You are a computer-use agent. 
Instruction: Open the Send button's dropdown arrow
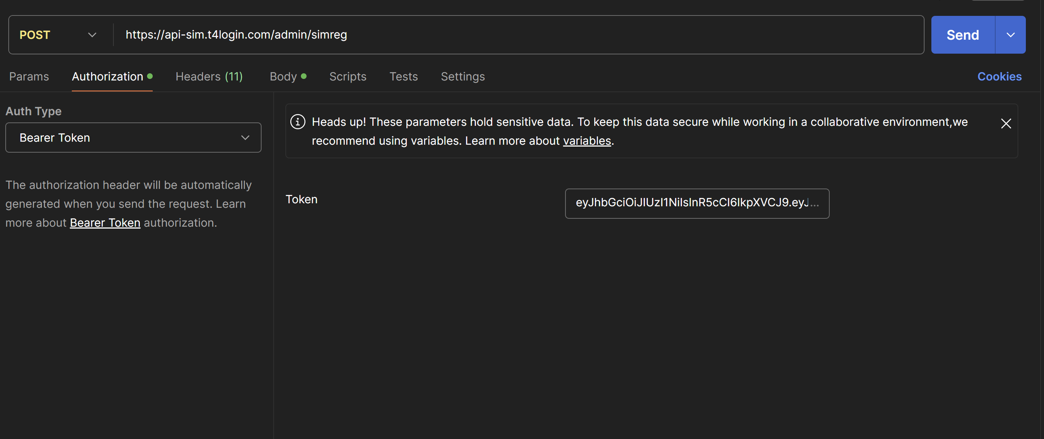[1010, 35]
